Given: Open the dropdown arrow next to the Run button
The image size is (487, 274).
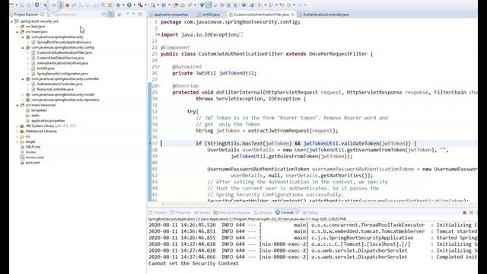Looking at the screenshot, I should (x=135, y=5).
